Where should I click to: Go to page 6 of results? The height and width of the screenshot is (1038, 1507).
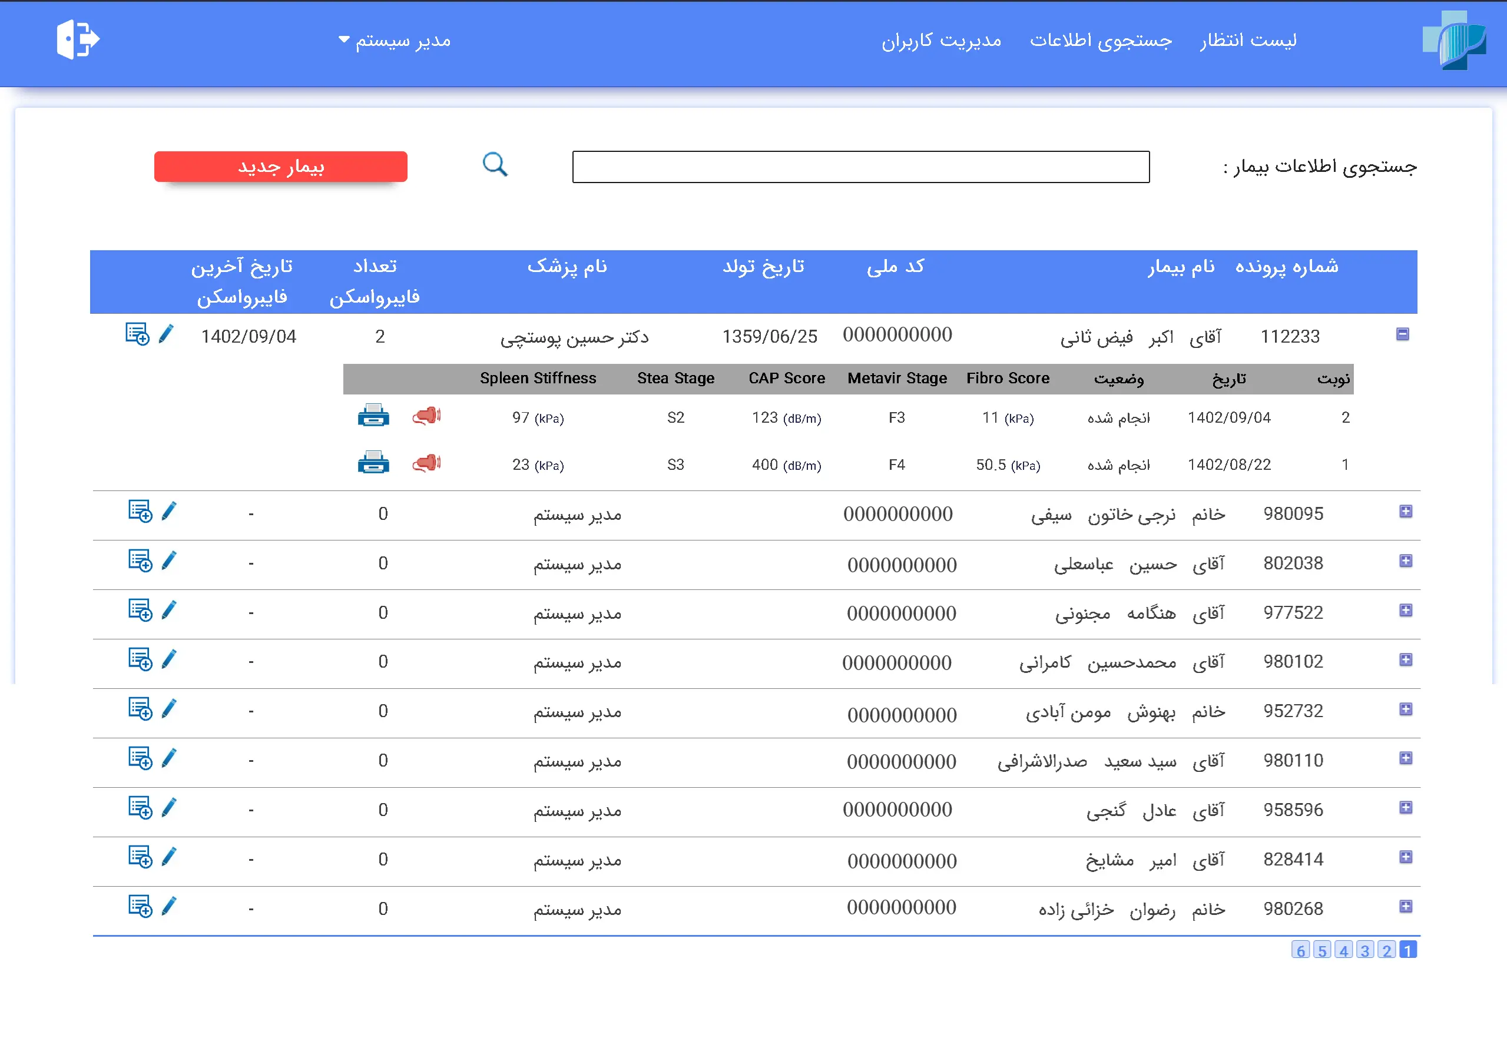pos(1300,950)
